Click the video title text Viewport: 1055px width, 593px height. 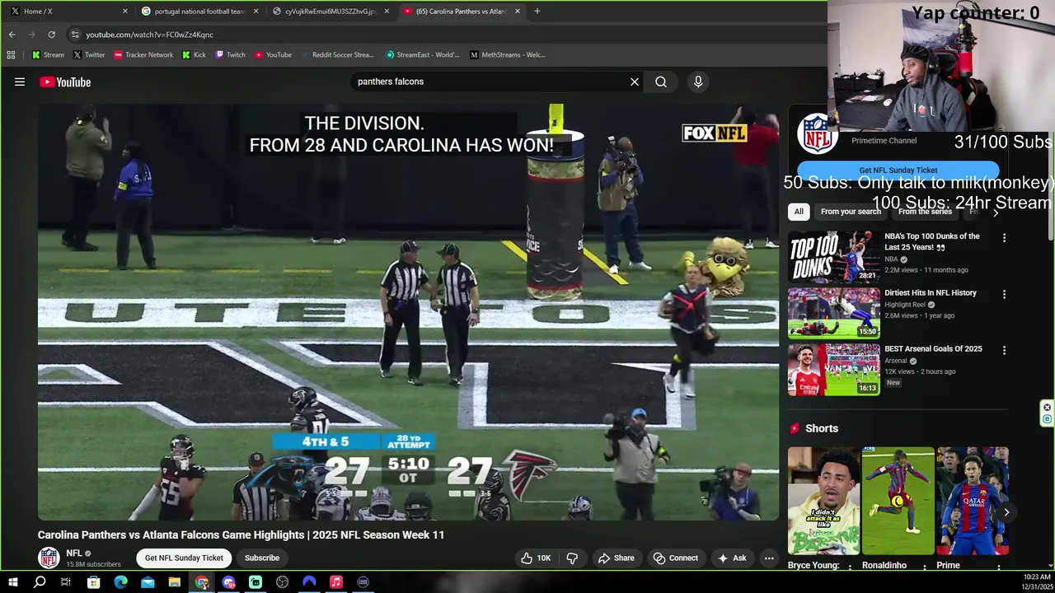coord(241,535)
